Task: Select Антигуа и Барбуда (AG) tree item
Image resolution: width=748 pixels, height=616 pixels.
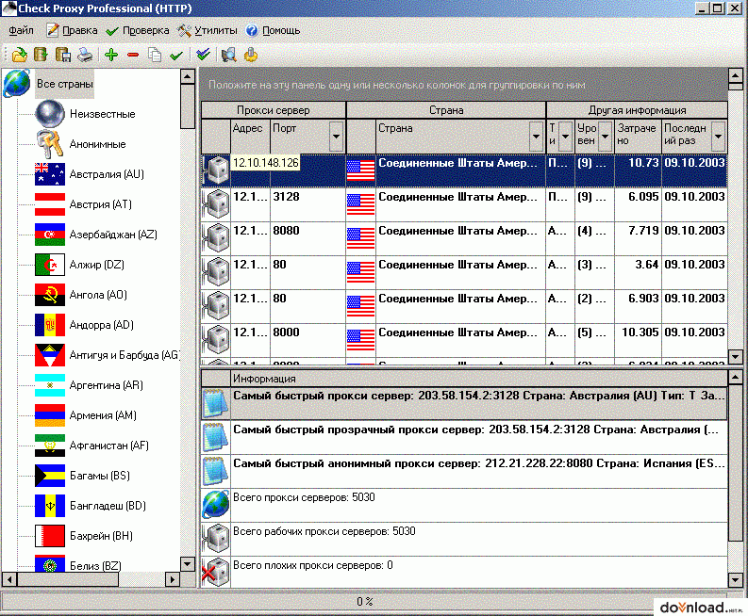Action: 124,355
